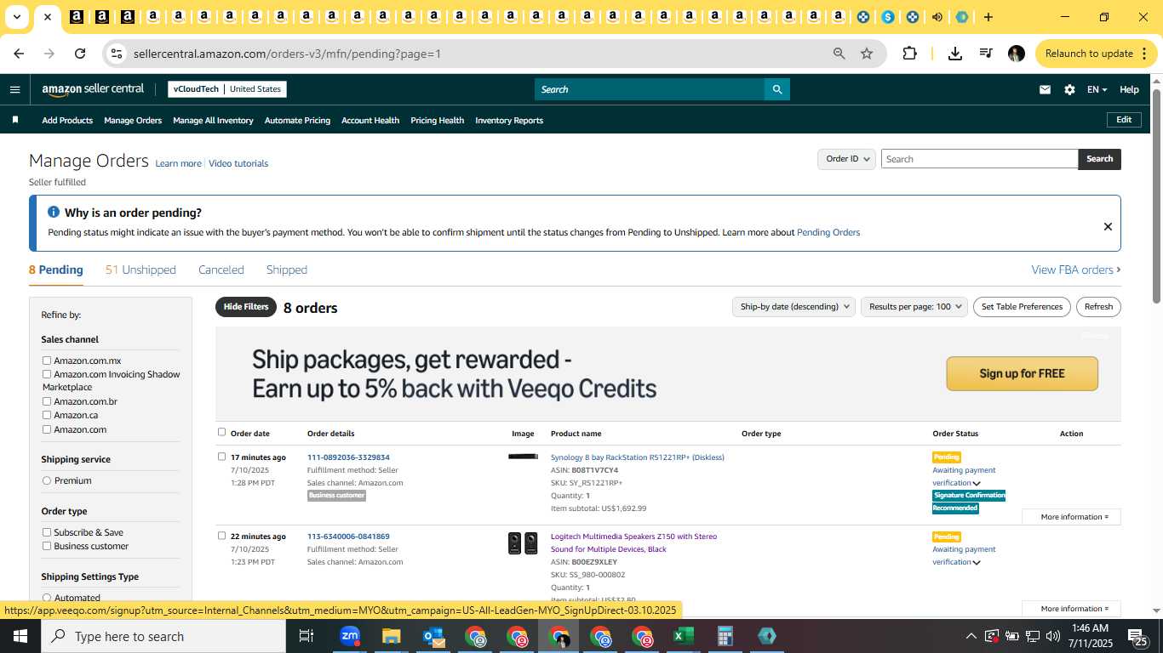Open View FBA orders link
The width and height of the screenshot is (1163, 653).
[x=1076, y=270]
